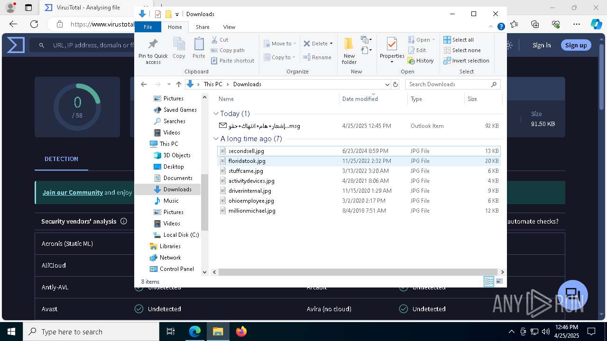The width and height of the screenshot is (607, 341).
Task: Open the Move to dropdown
Action: (x=280, y=44)
